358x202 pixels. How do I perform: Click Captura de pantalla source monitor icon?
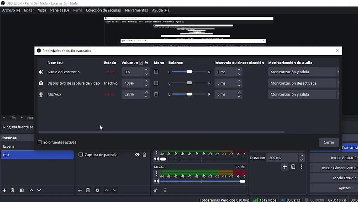[x=81, y=155]
